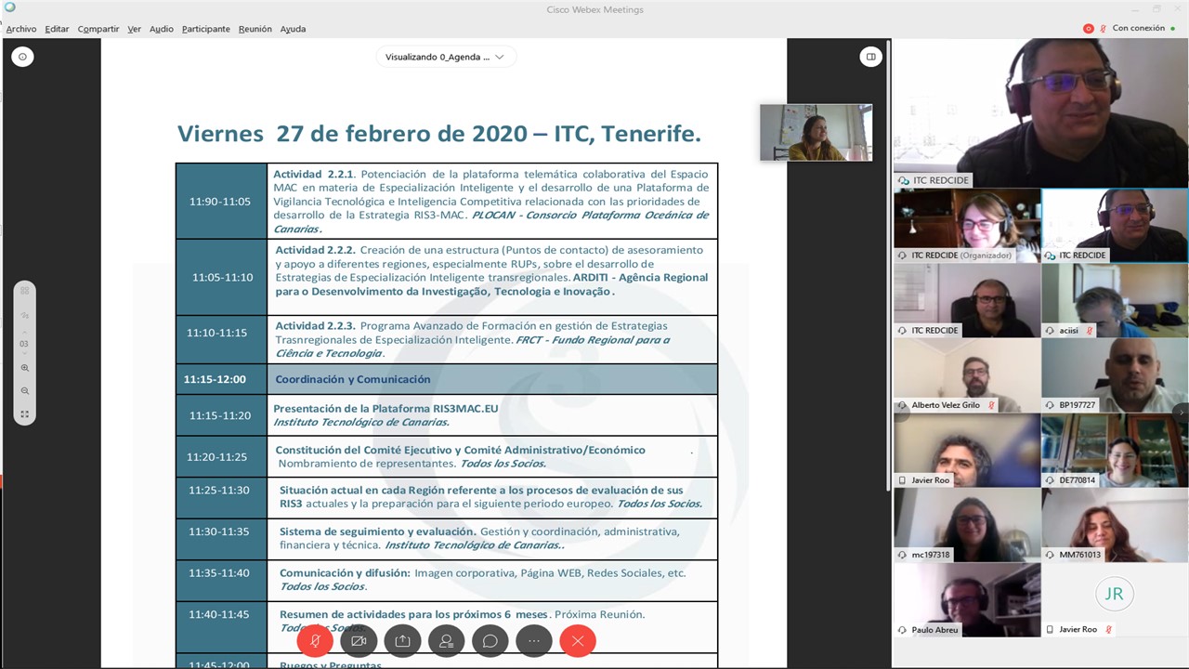Viewport: 1189px width, 669px height.
Task: Open the Ayuda menu
Action: 294,29
